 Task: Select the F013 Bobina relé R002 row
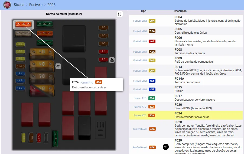[x=186, y=70]
